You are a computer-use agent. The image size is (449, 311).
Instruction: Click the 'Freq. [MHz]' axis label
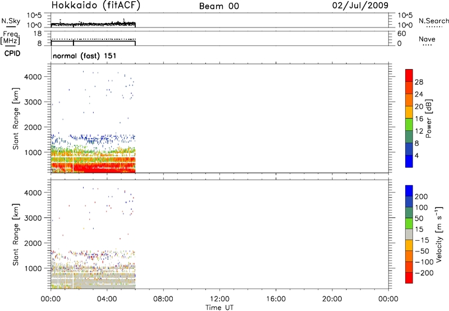10,38
